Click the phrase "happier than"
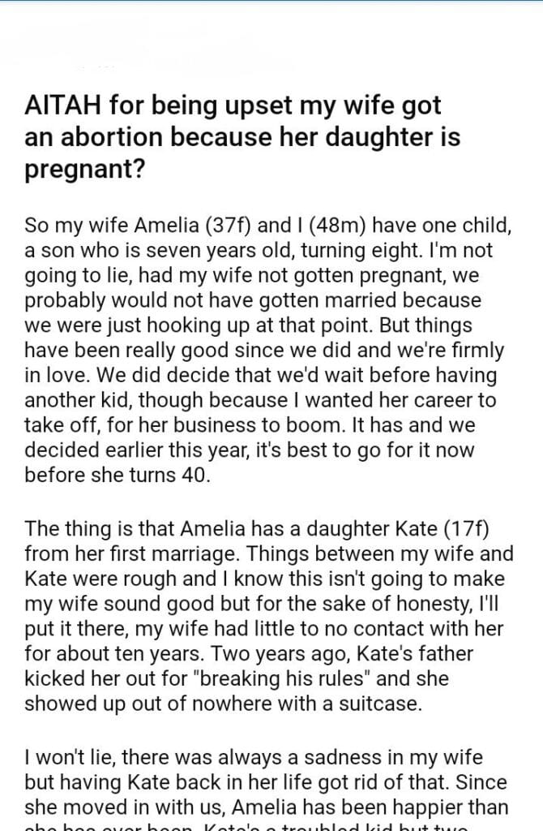Viewport: 543px width, 831px height. 462,808
